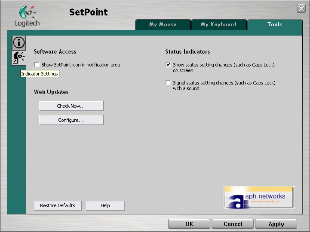Click the SetPoint title text
The height and width of the screenshot is (232, 310).
[88, 12]
